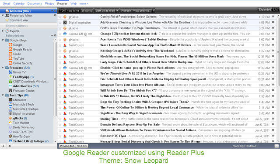Open original article arrow for Review: HTC Flyer
Screen dimensions: 280x164
click(x=273, y=136)
